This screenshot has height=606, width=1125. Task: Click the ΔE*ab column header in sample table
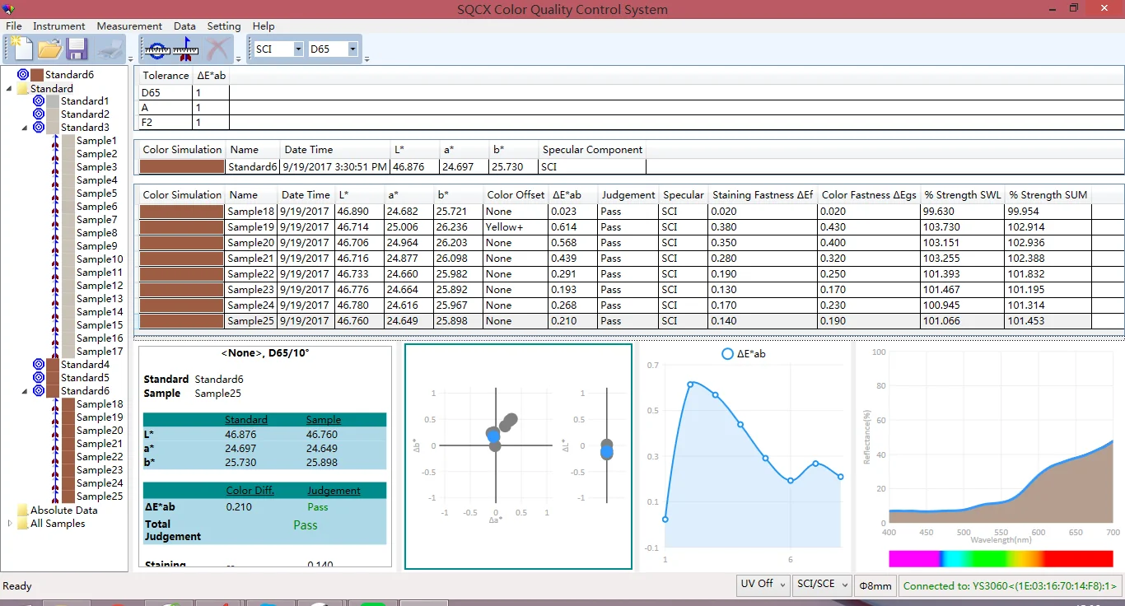[x=567, y=195]
